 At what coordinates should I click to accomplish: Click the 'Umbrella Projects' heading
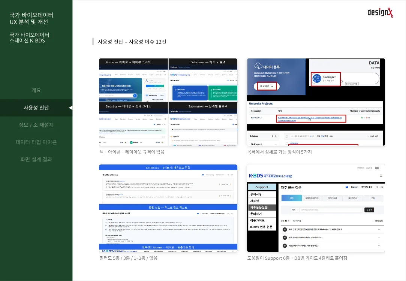point(261,103)
